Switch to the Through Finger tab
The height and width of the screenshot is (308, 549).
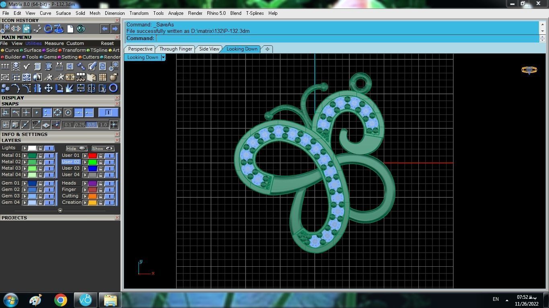(x=176, y=49)
